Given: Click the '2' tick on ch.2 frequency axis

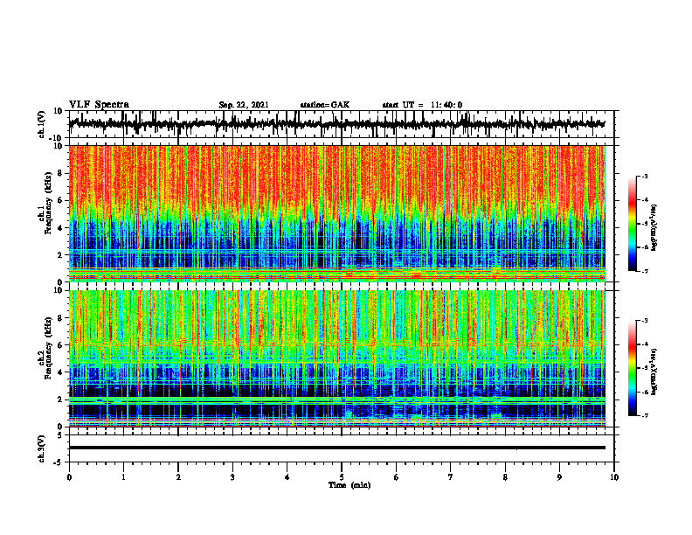Looking at the screenshot, I should [x=60, y=400].
